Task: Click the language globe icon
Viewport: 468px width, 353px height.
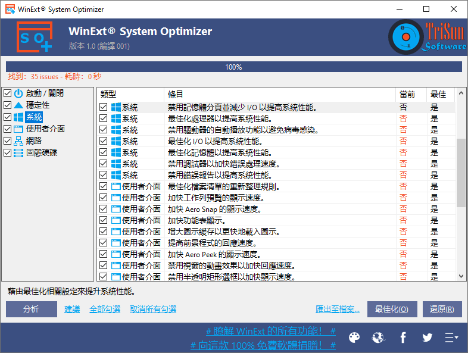Action: tap(379, 338)
